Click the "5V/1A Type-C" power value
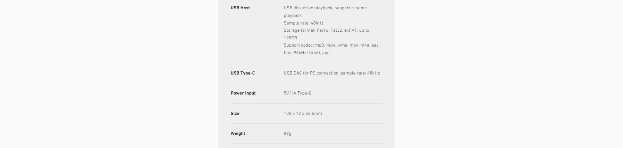 297,93
